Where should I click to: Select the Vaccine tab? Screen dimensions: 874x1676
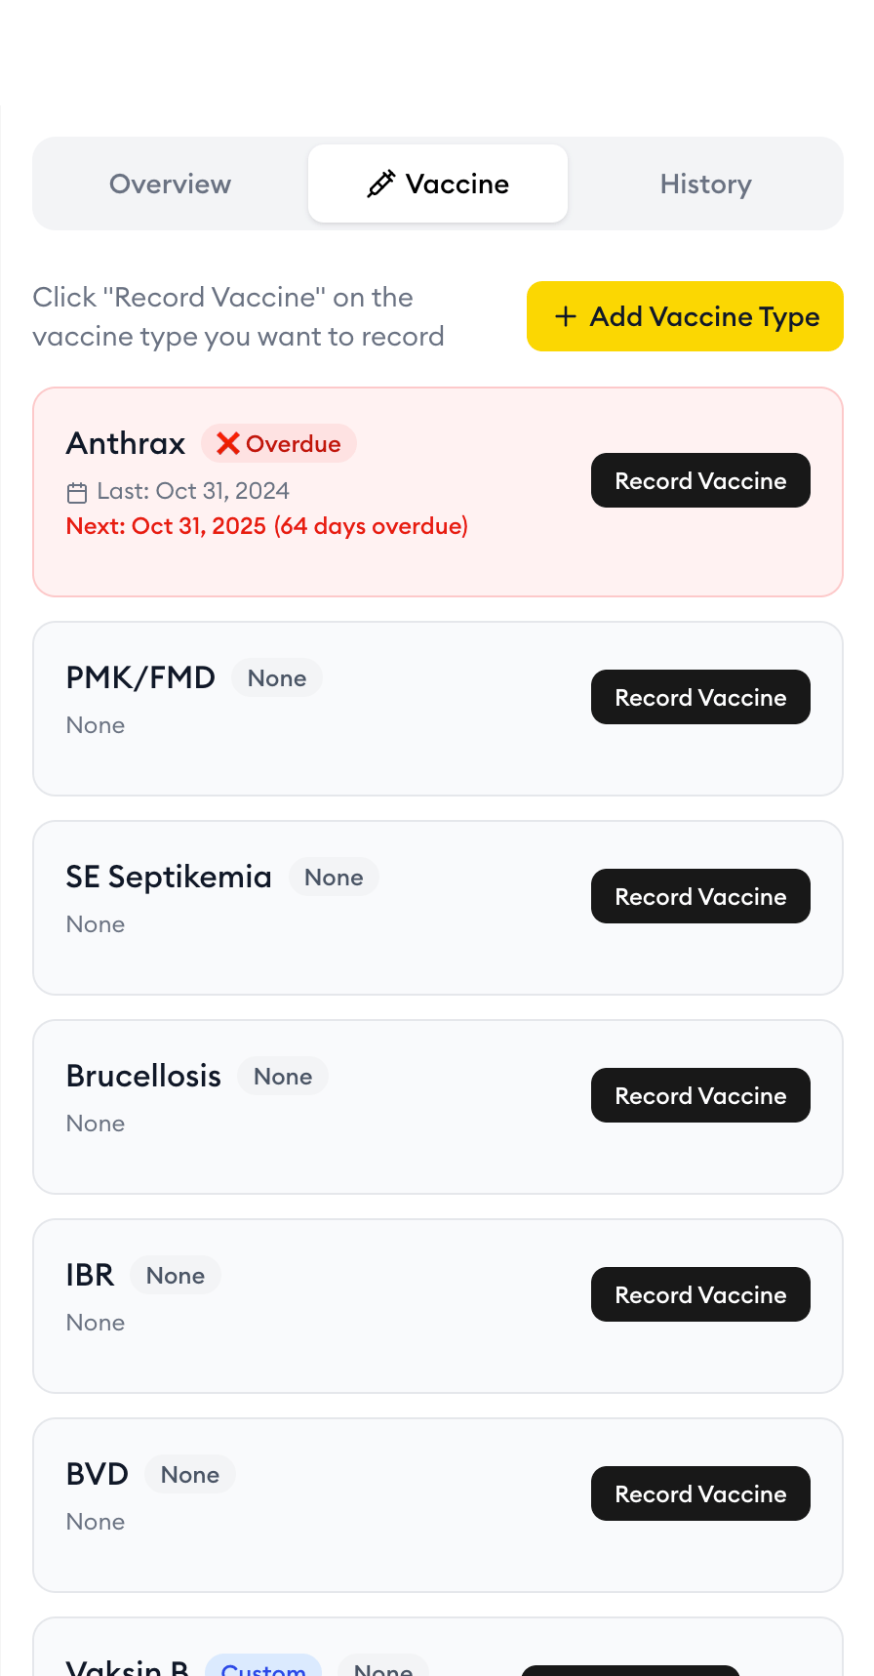437,183
